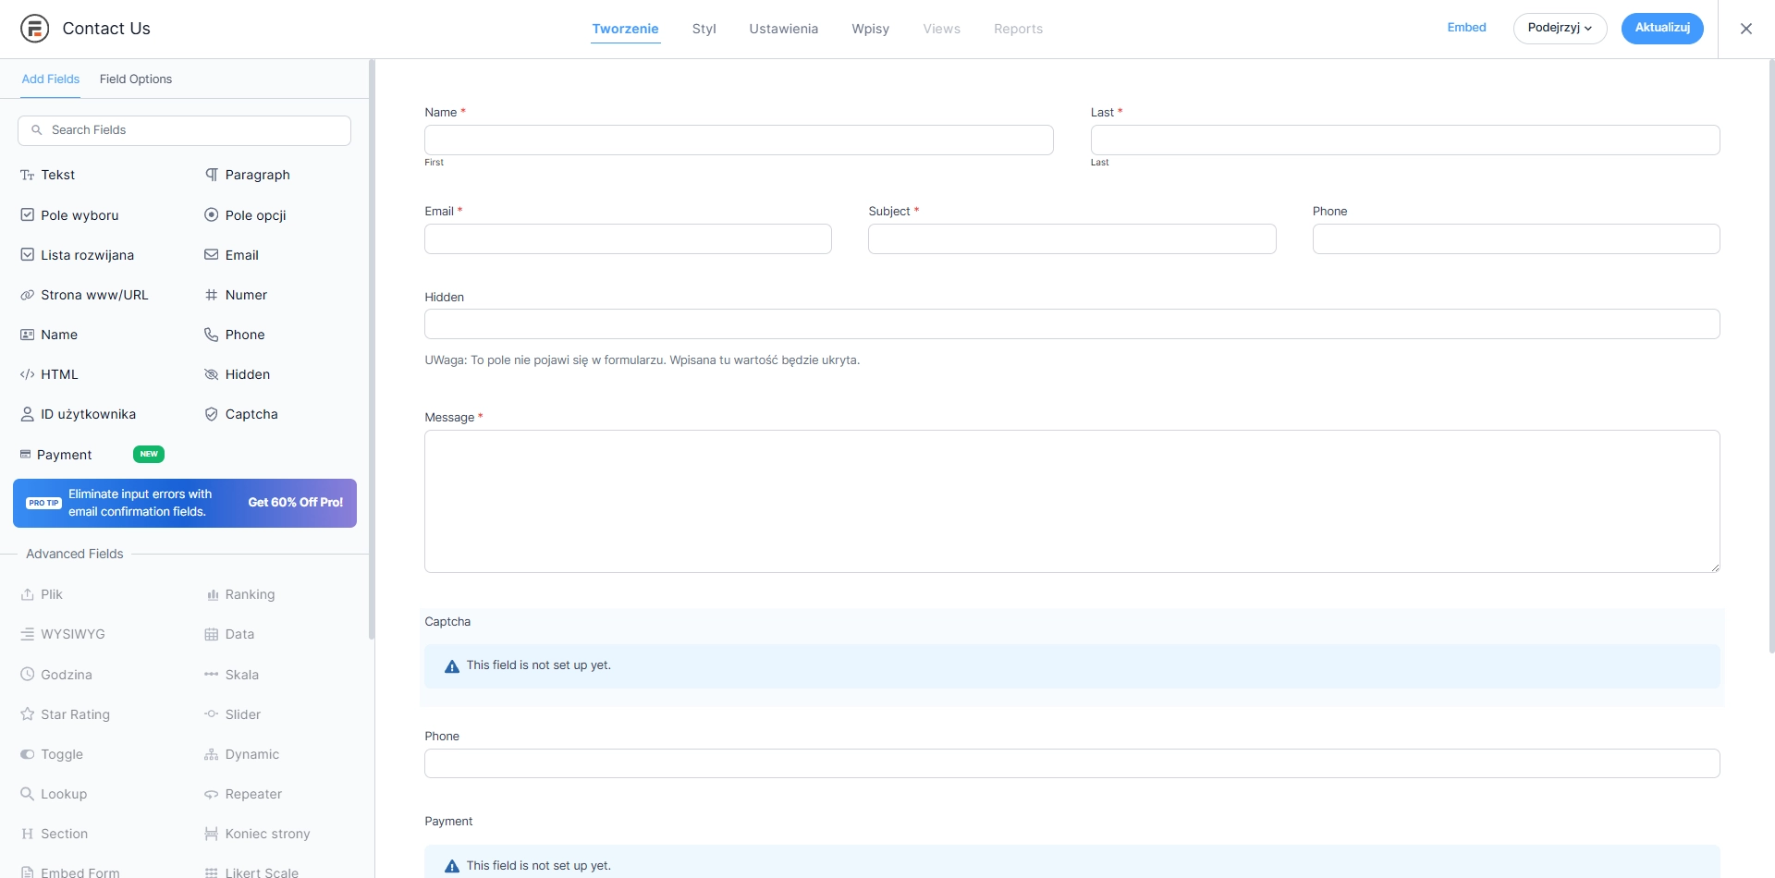
Task: Add a Strona www/URL field
Action: (85, 295)
